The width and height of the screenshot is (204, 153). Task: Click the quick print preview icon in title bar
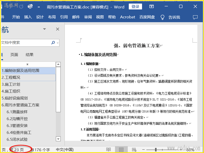pos(30,6)
